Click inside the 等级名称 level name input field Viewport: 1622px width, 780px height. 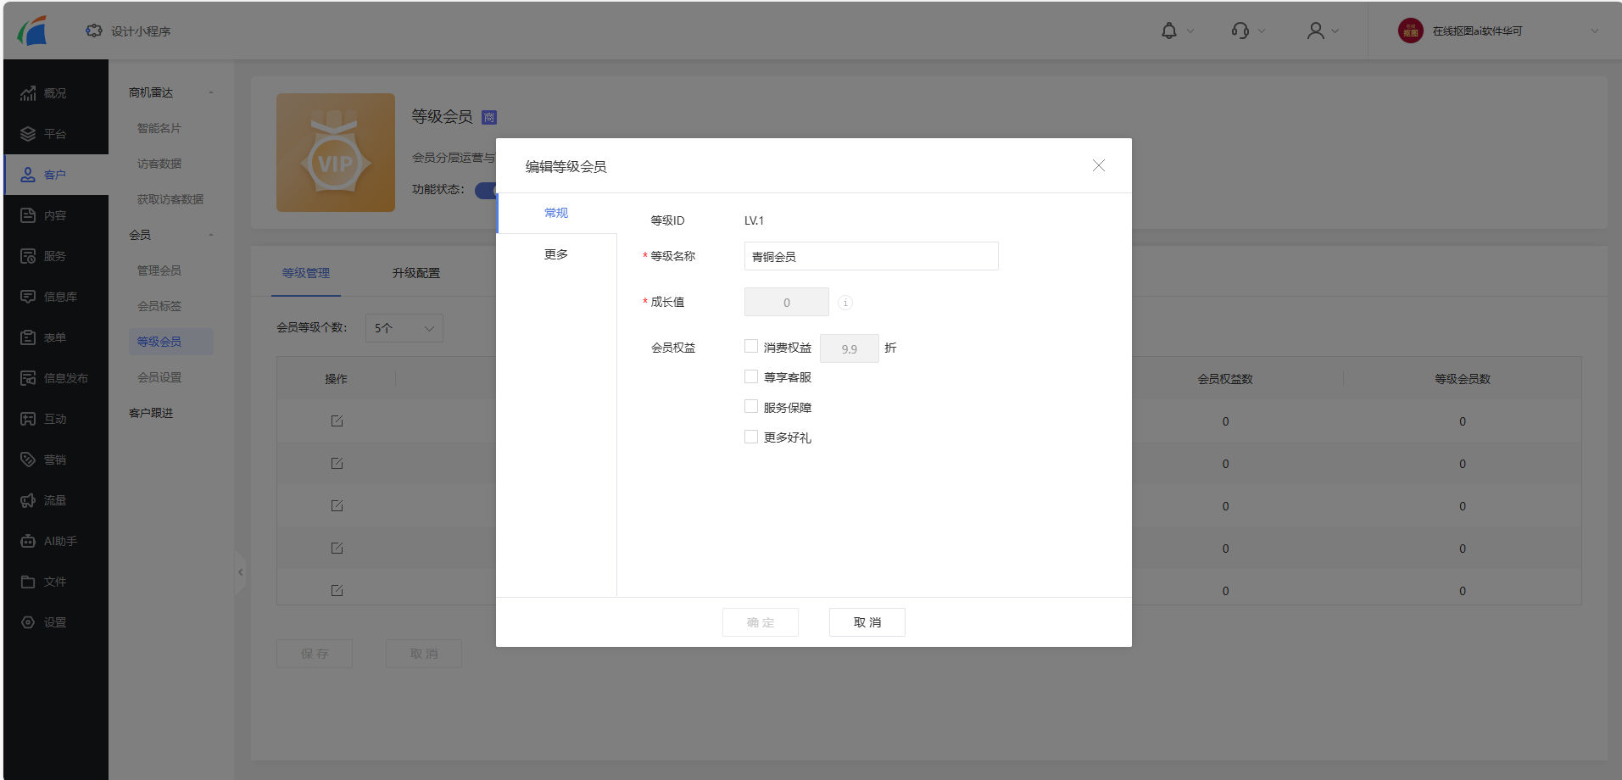pos(871,255)
